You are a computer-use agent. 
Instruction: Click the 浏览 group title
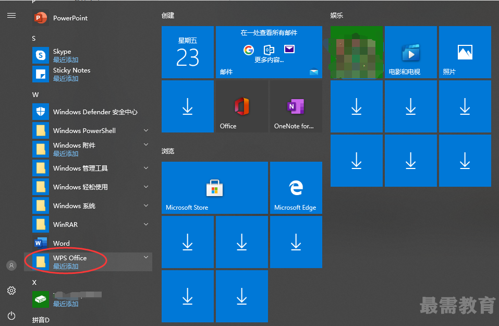pyautogui.click(x=168, y=151)
